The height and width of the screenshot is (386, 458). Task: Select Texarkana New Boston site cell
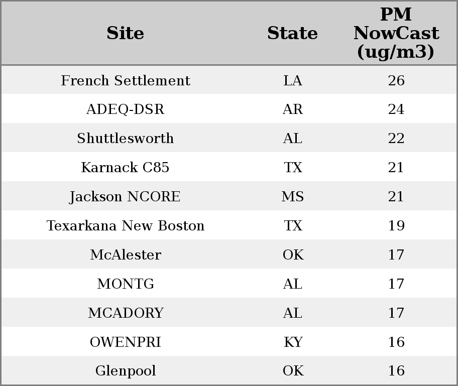(x=126, y=226)
